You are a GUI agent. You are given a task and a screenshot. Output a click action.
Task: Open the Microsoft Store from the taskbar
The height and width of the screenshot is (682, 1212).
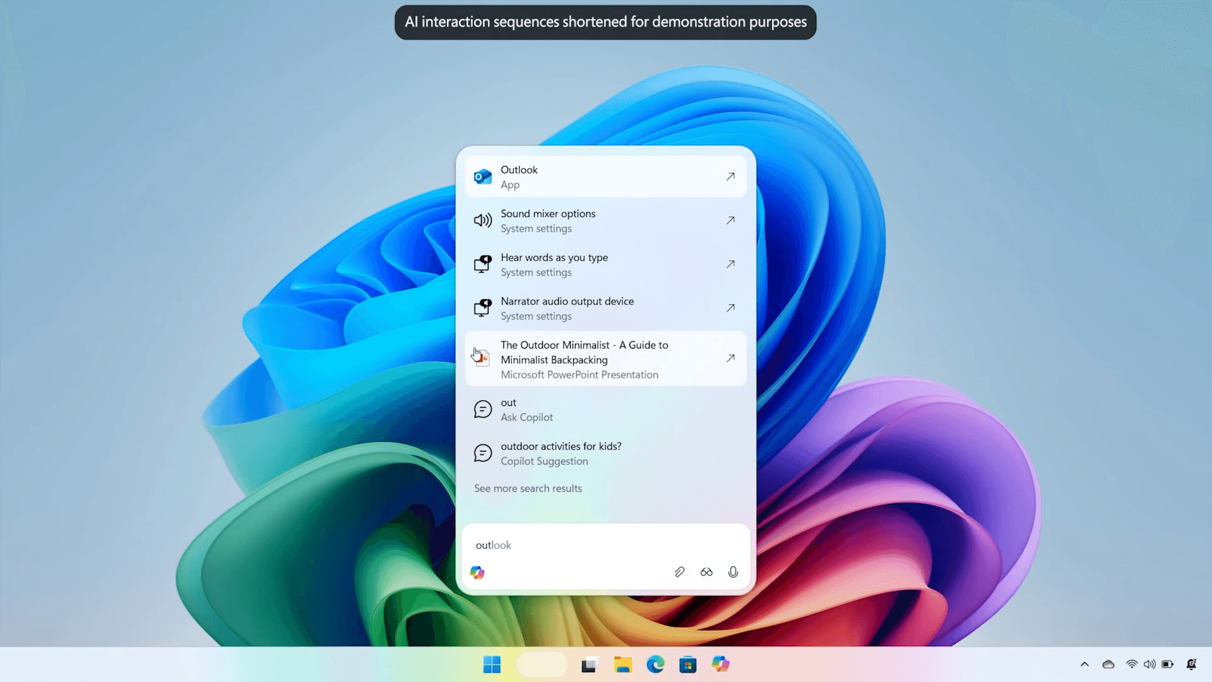(687, 664)
